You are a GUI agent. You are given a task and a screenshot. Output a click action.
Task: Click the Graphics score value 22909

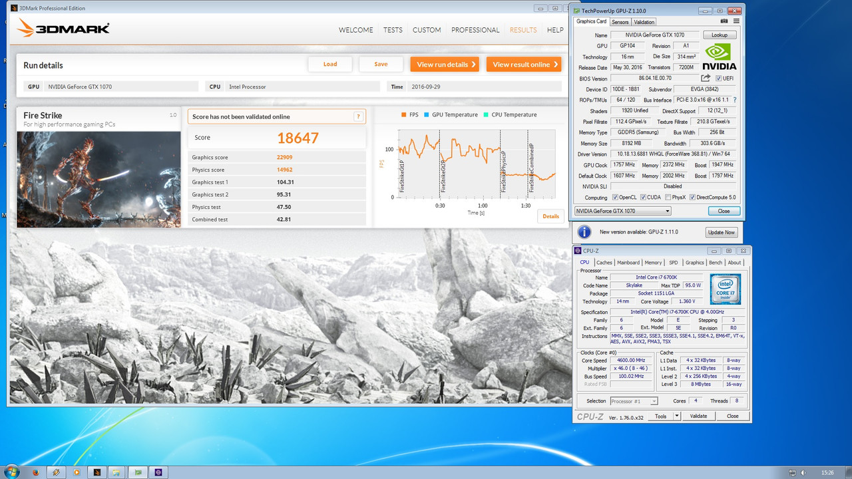284,157
